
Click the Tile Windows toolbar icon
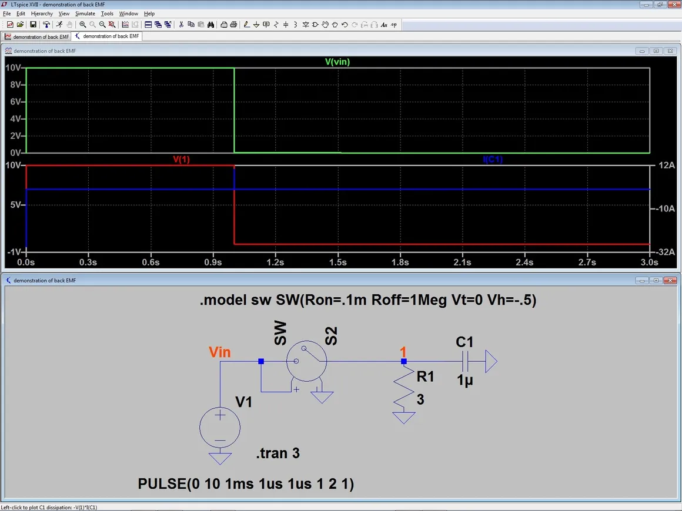click(148, 25)
